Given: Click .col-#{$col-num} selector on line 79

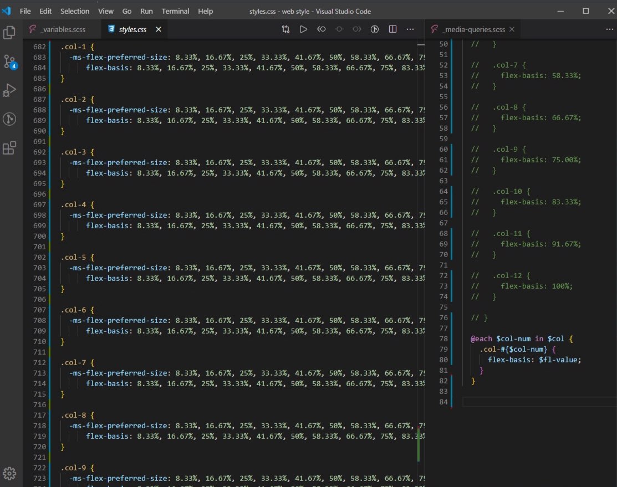Looking at the screenshot, I should (513, 349).
